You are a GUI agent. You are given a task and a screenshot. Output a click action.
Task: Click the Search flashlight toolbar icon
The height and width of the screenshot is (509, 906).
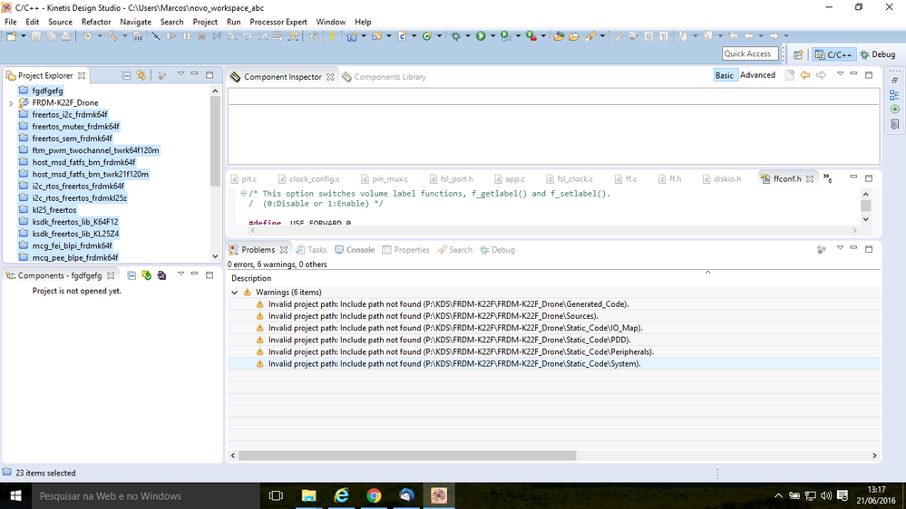point(589,36)
